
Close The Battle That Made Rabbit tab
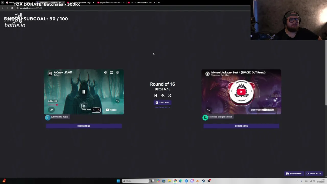point(154,3)
